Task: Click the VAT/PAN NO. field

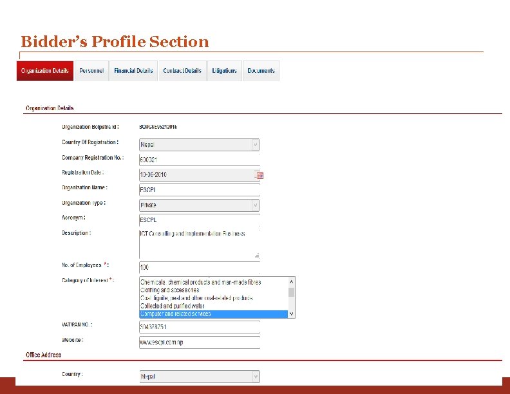Action: [x=200, y=327]
